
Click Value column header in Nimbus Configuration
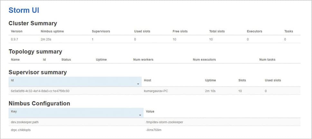150,111
